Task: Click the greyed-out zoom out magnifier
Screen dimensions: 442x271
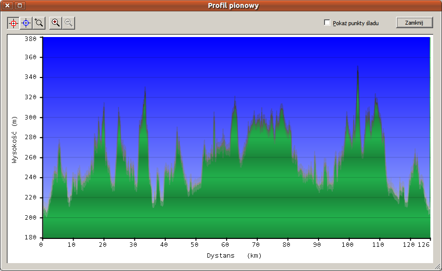Action: coord(69,23)
